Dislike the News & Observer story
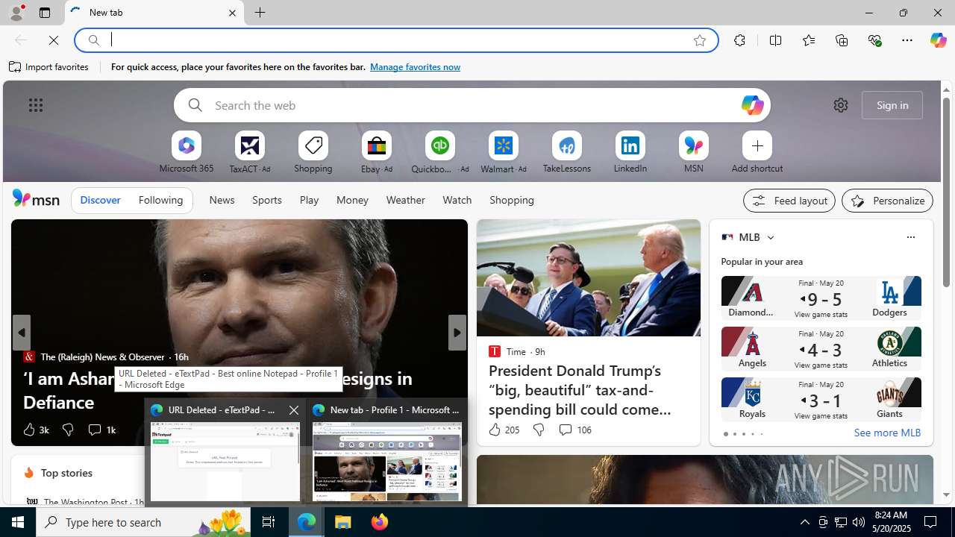The width and height of the screenshot is (955, 537). [x=67, y=430]
